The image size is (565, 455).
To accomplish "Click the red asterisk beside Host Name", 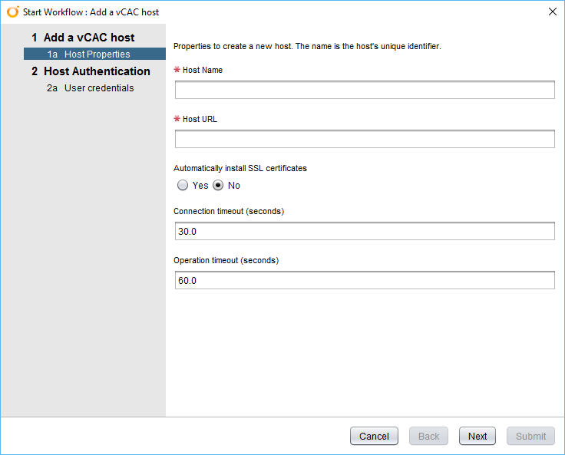I will pyautogui.click(x=177, y=70).
